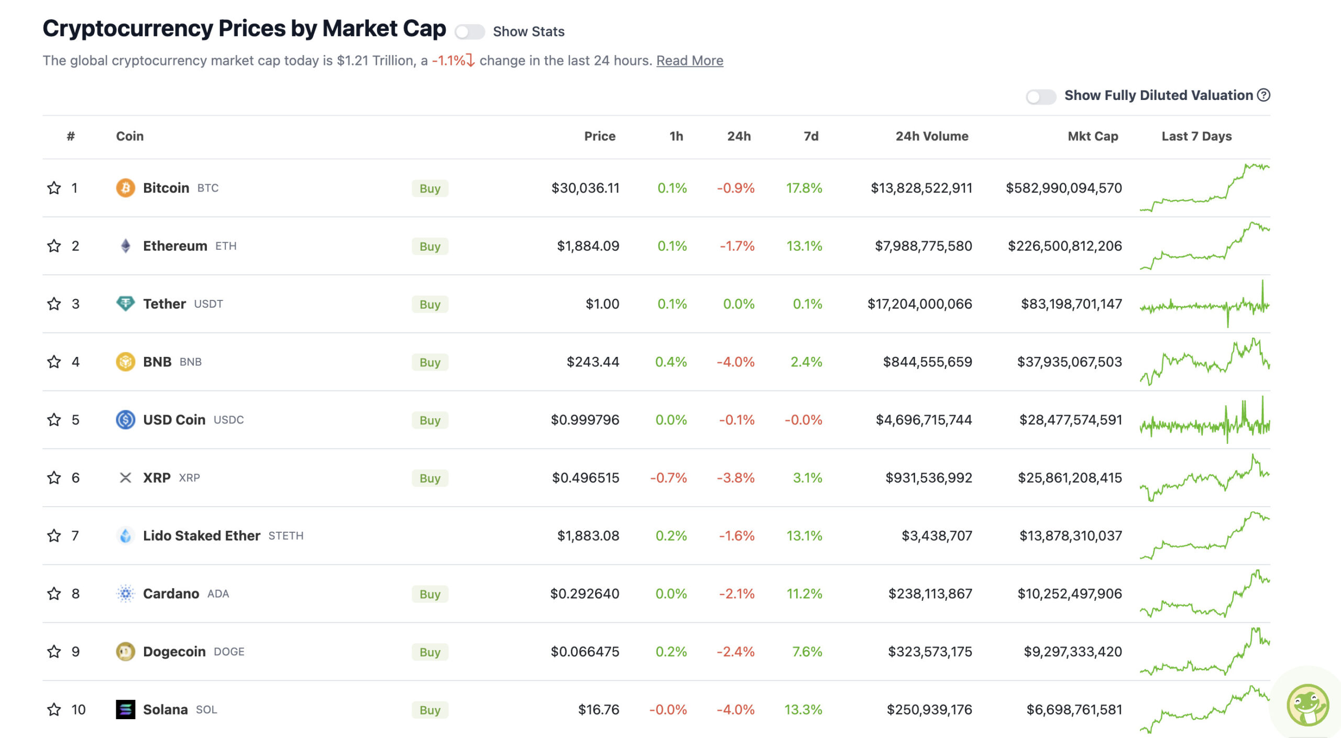1341x738 pixels.
Task: Add USD Coin to favorites star
Action: pyautogui.click(x=54, y=420)
